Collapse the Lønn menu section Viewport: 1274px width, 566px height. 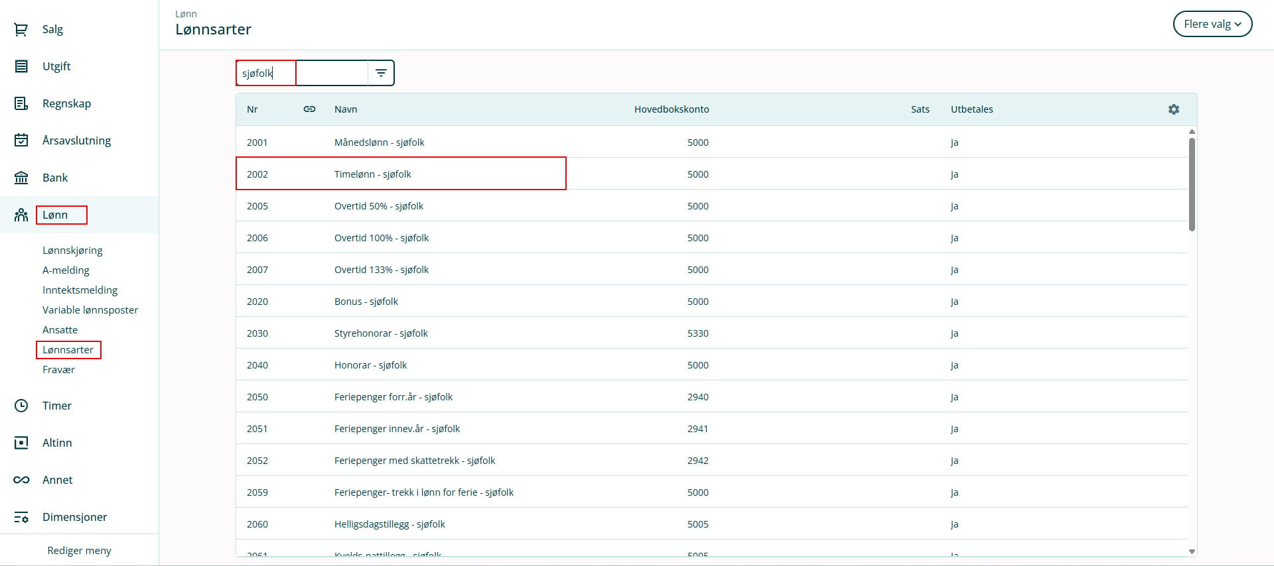(55, 215)
